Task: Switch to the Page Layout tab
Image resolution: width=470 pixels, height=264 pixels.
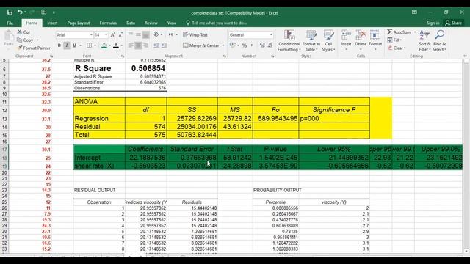Action: coord(79,23)
